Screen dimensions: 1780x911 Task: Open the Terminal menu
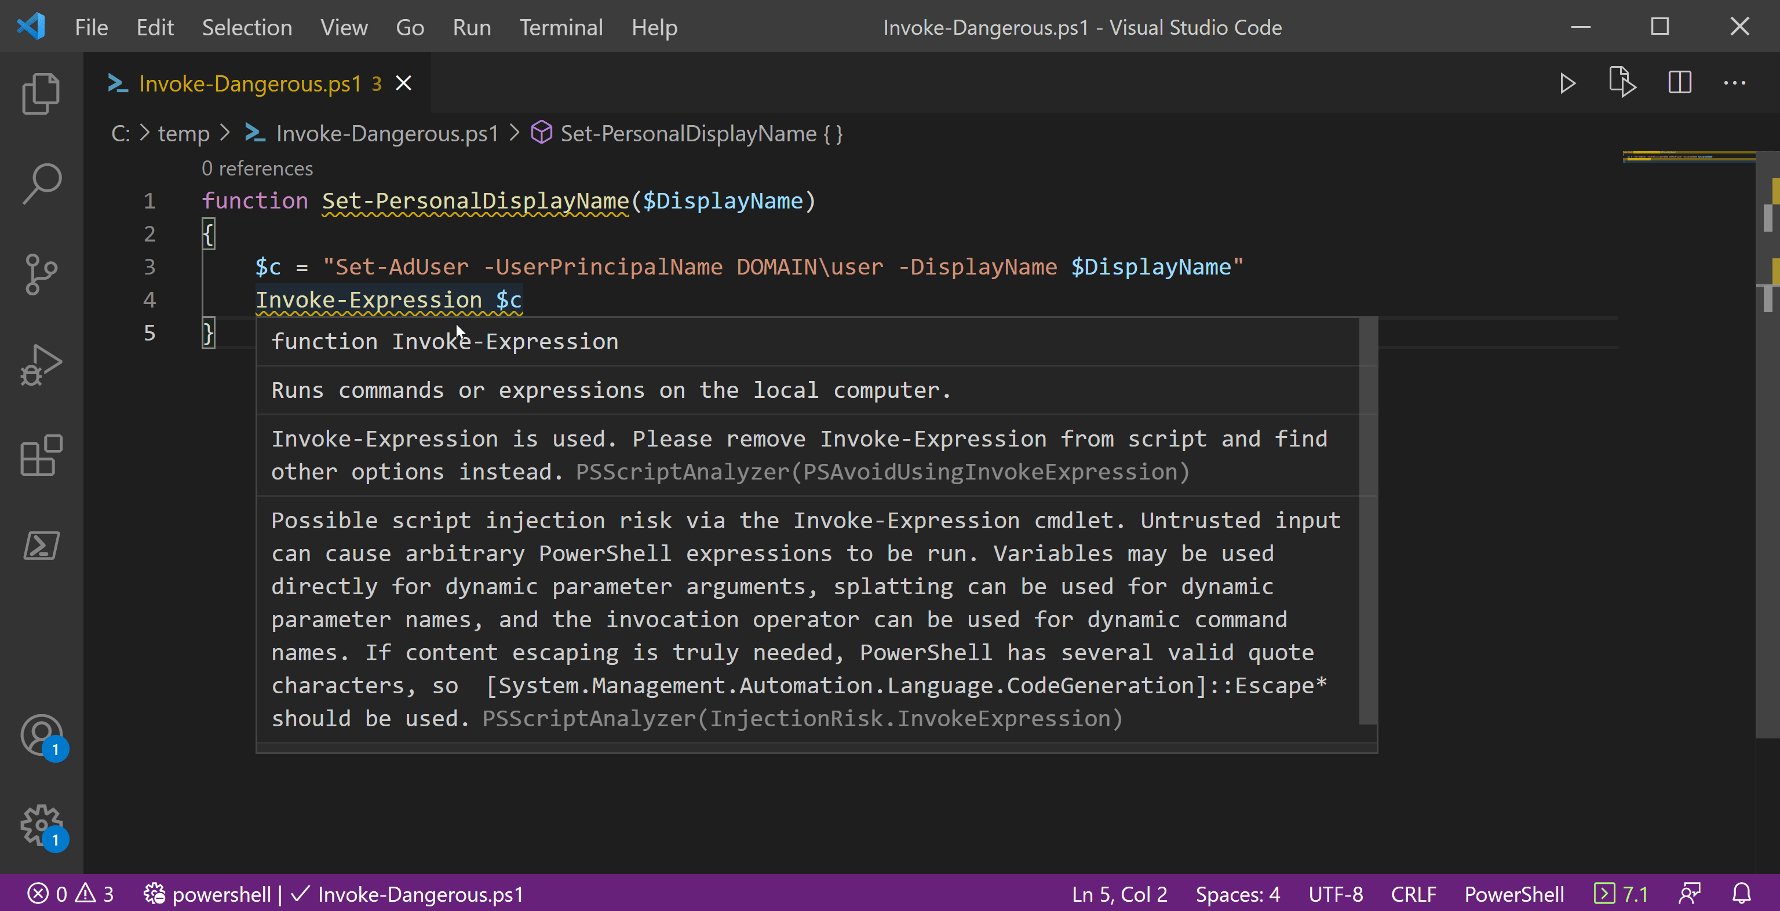click(560, 27)
